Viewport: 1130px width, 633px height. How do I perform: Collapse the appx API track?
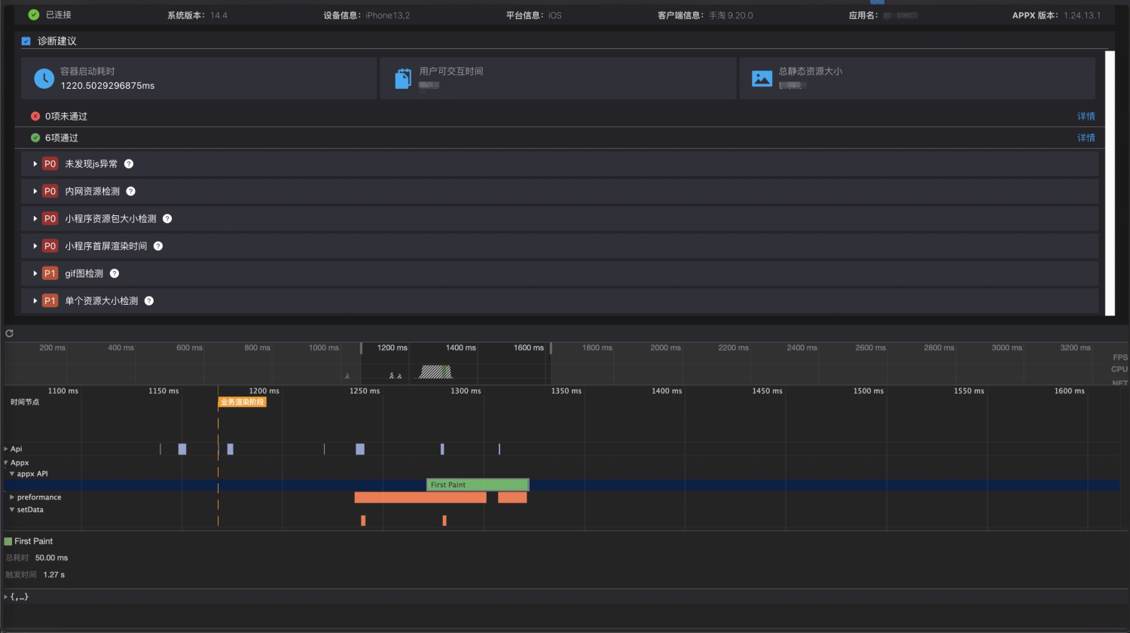pos(12,474)
